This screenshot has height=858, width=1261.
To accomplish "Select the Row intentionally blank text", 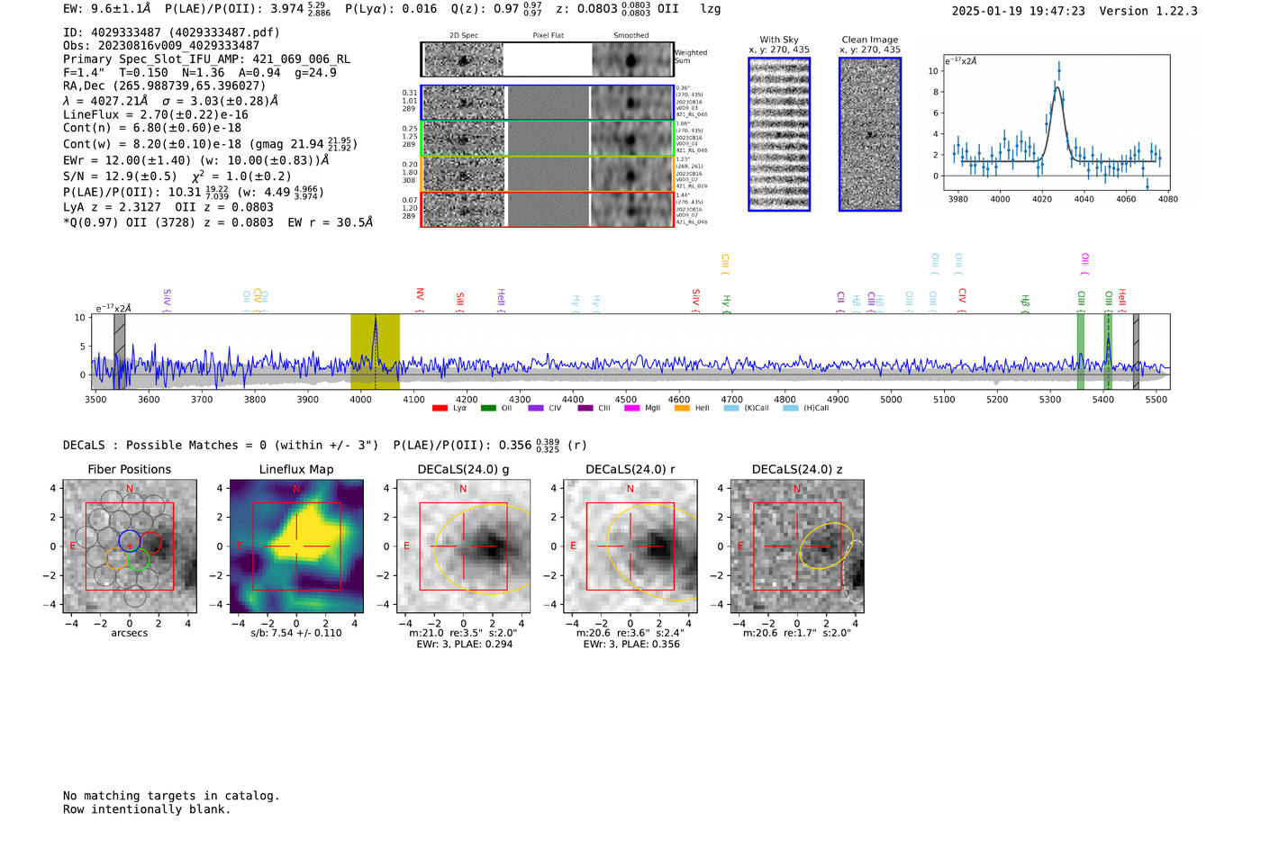I will point(147,809).
